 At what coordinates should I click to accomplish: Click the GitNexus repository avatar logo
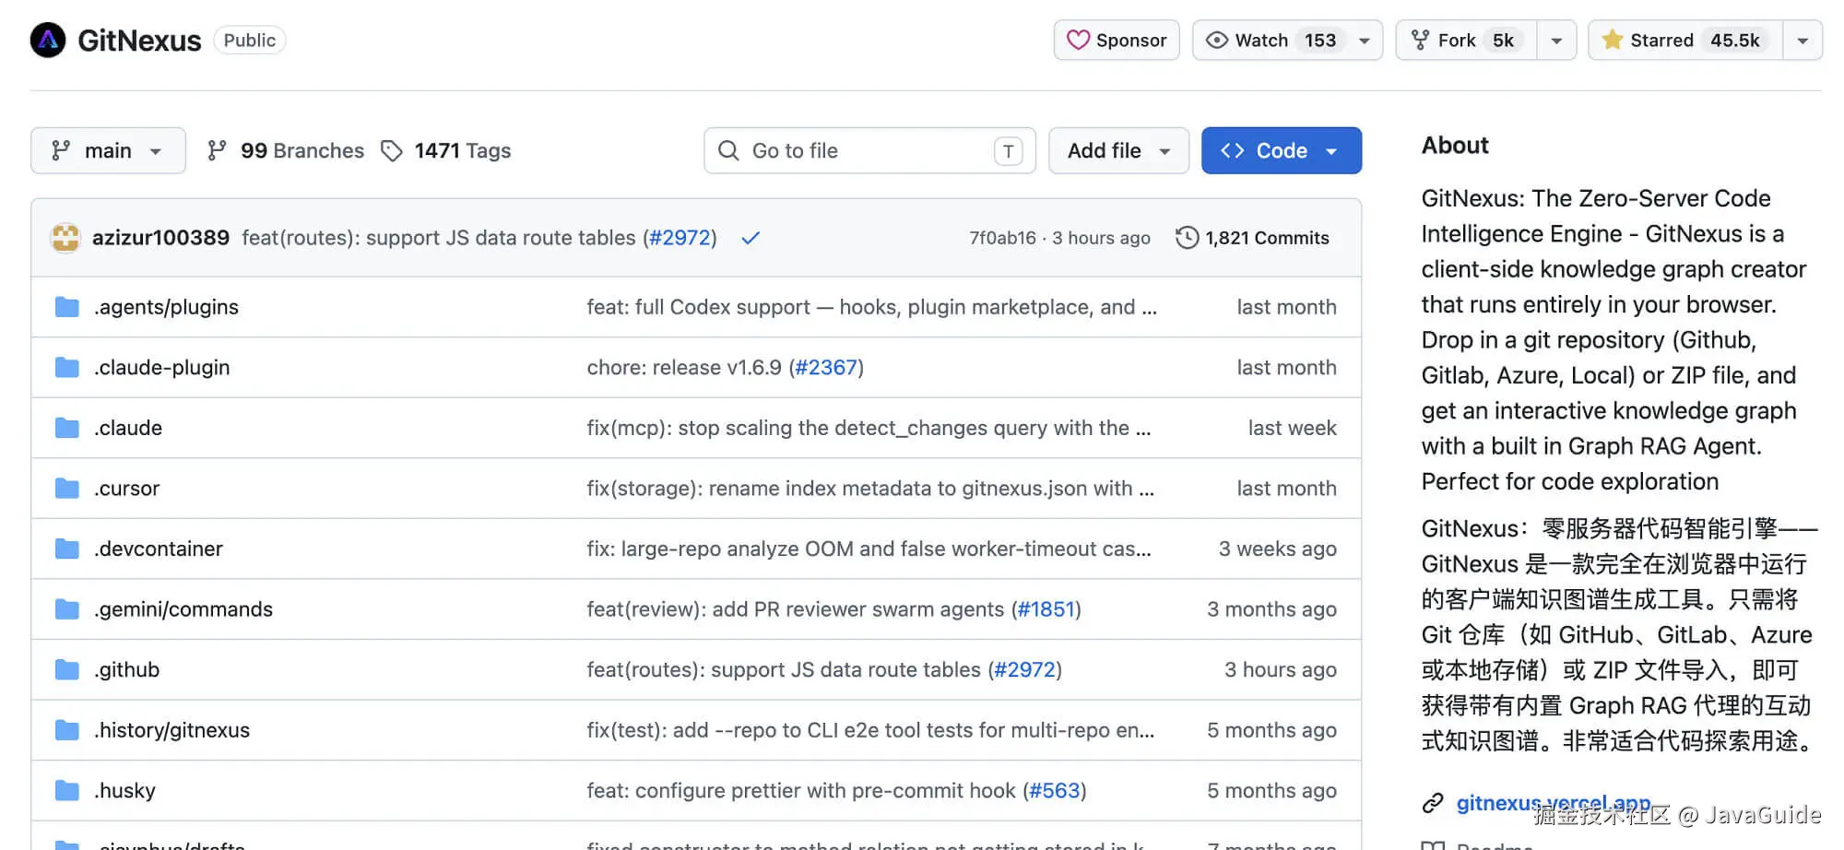point(48,41)
